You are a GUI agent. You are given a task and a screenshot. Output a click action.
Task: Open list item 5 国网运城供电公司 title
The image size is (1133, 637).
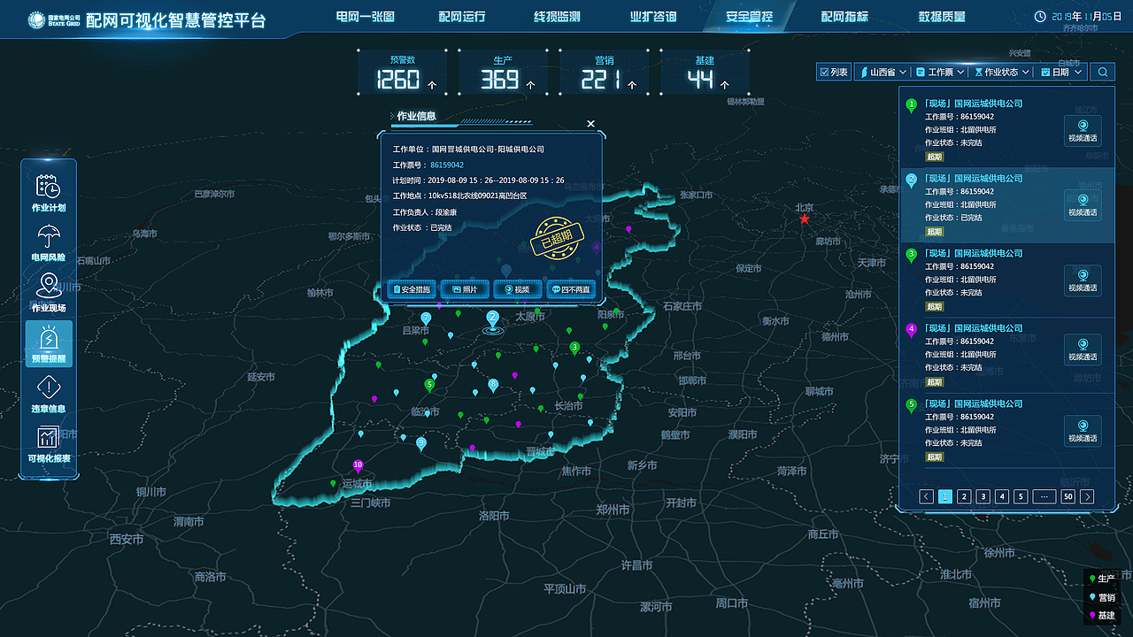click(x=973, y=403)
